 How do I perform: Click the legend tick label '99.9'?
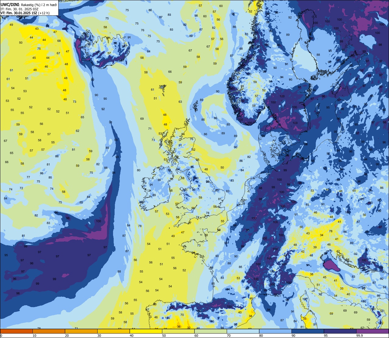click(360, 336)
